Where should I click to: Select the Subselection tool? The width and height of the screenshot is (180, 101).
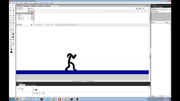click(13, 8)
